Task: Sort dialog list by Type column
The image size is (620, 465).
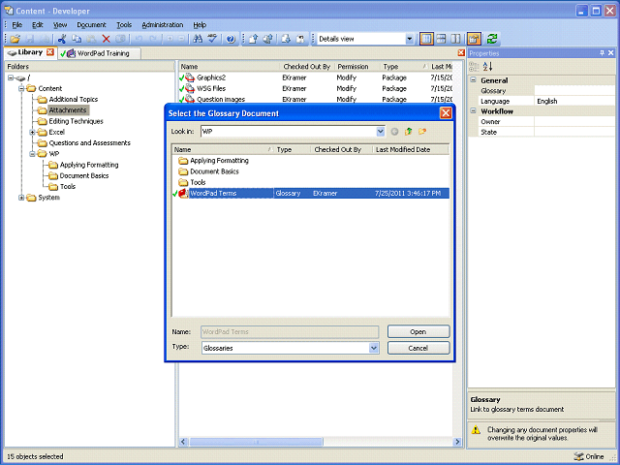Action: point(293,149)
